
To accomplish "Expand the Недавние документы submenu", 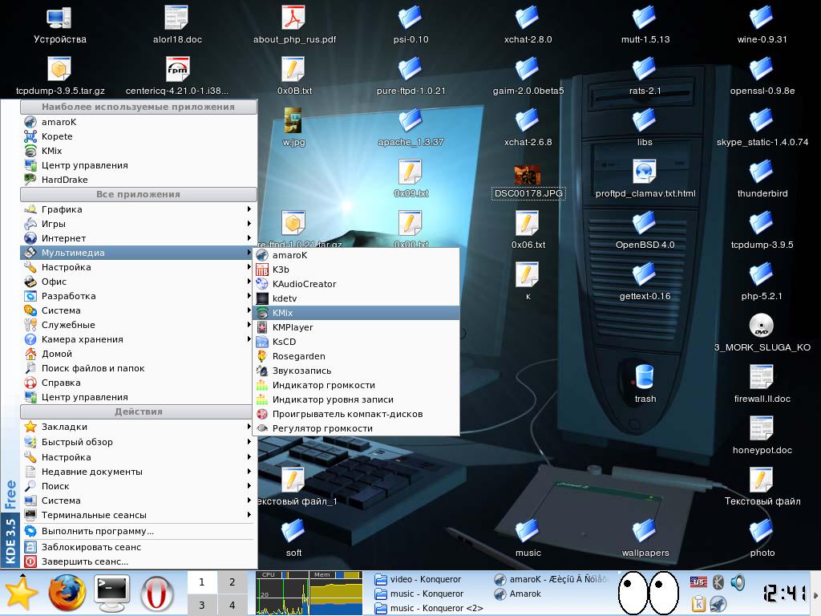I will [x=138, y=472].
